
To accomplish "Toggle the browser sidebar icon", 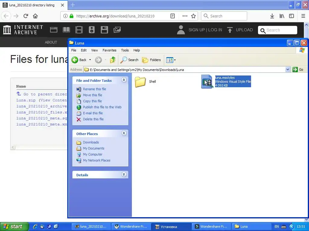I will pos(291,16).
